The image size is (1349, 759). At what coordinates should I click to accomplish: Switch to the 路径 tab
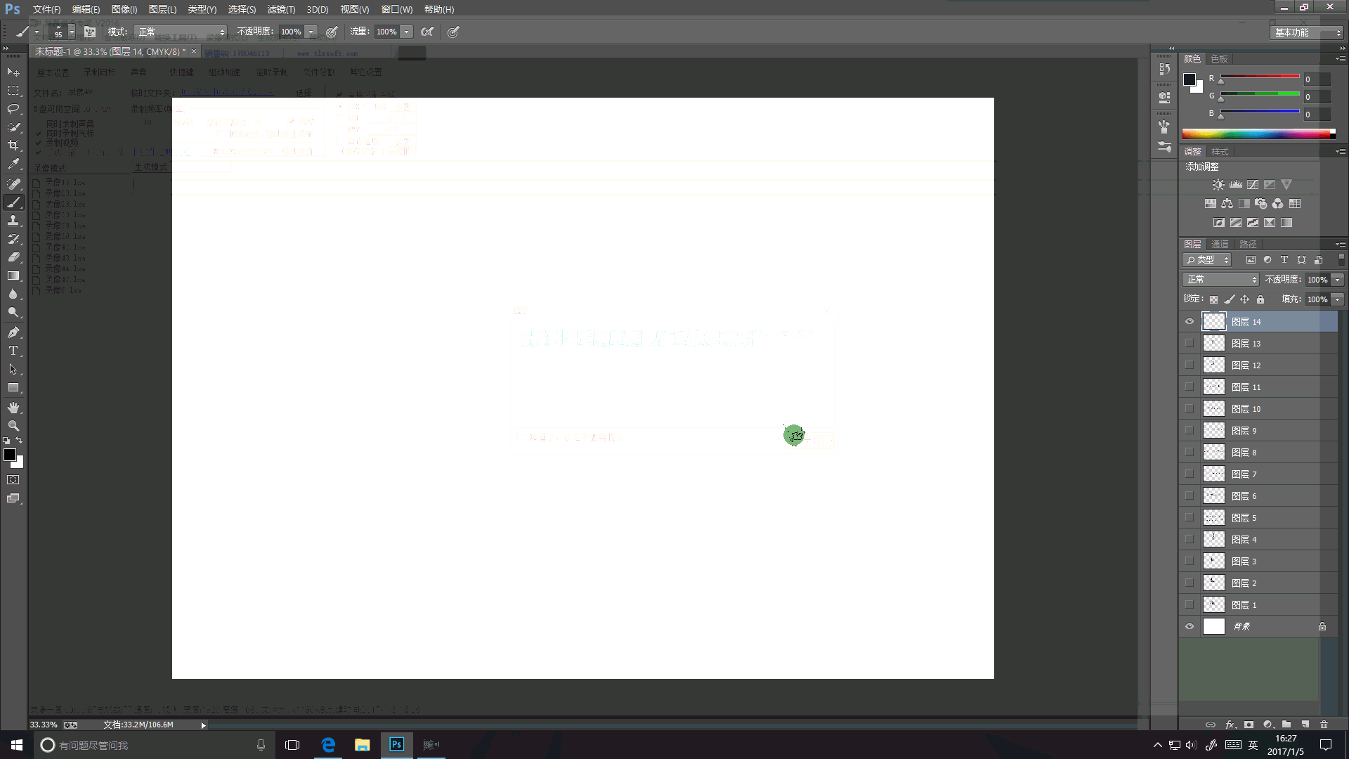click(x=1248, y=244)
